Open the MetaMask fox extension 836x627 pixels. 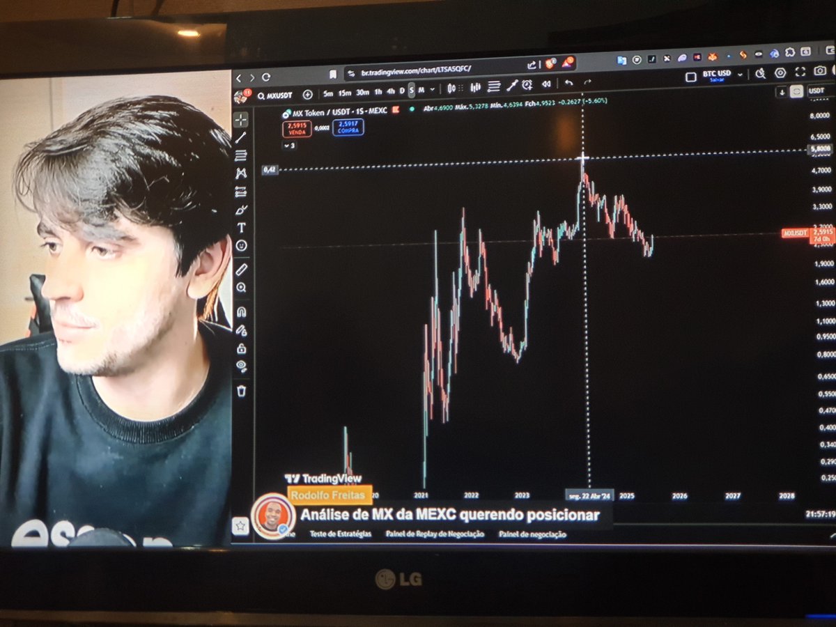coord(712,57)
